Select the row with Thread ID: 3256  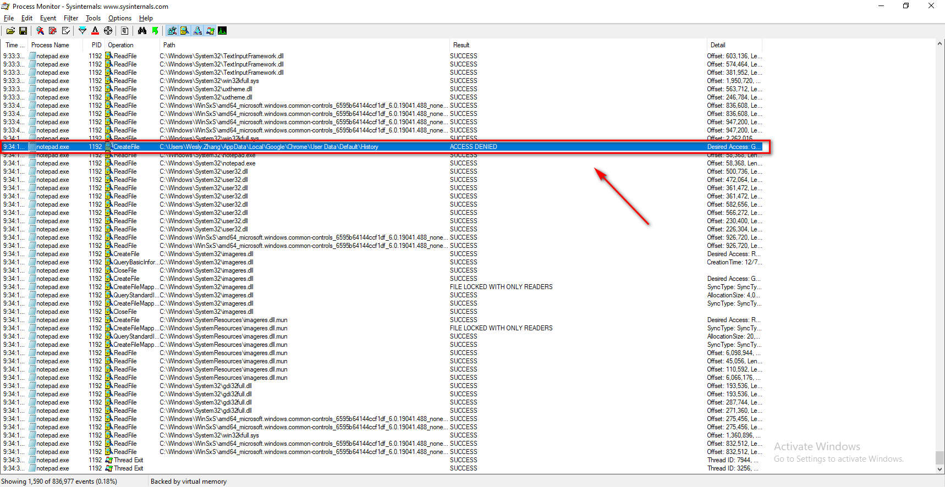[x=381, y=468]
